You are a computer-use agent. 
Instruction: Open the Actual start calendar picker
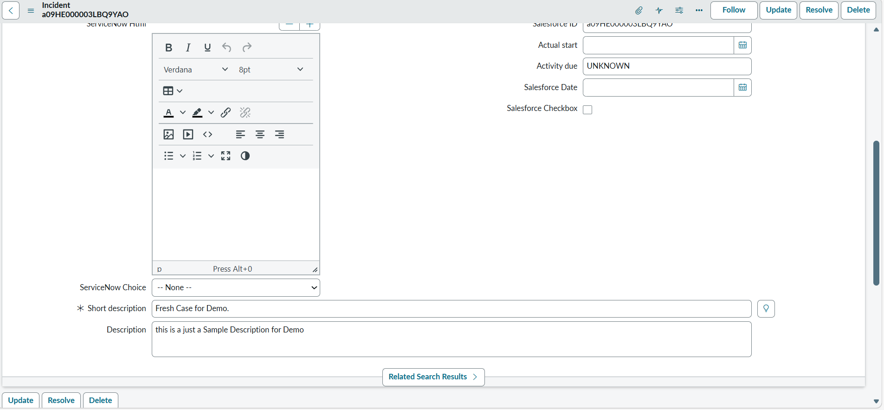[742, 45]
